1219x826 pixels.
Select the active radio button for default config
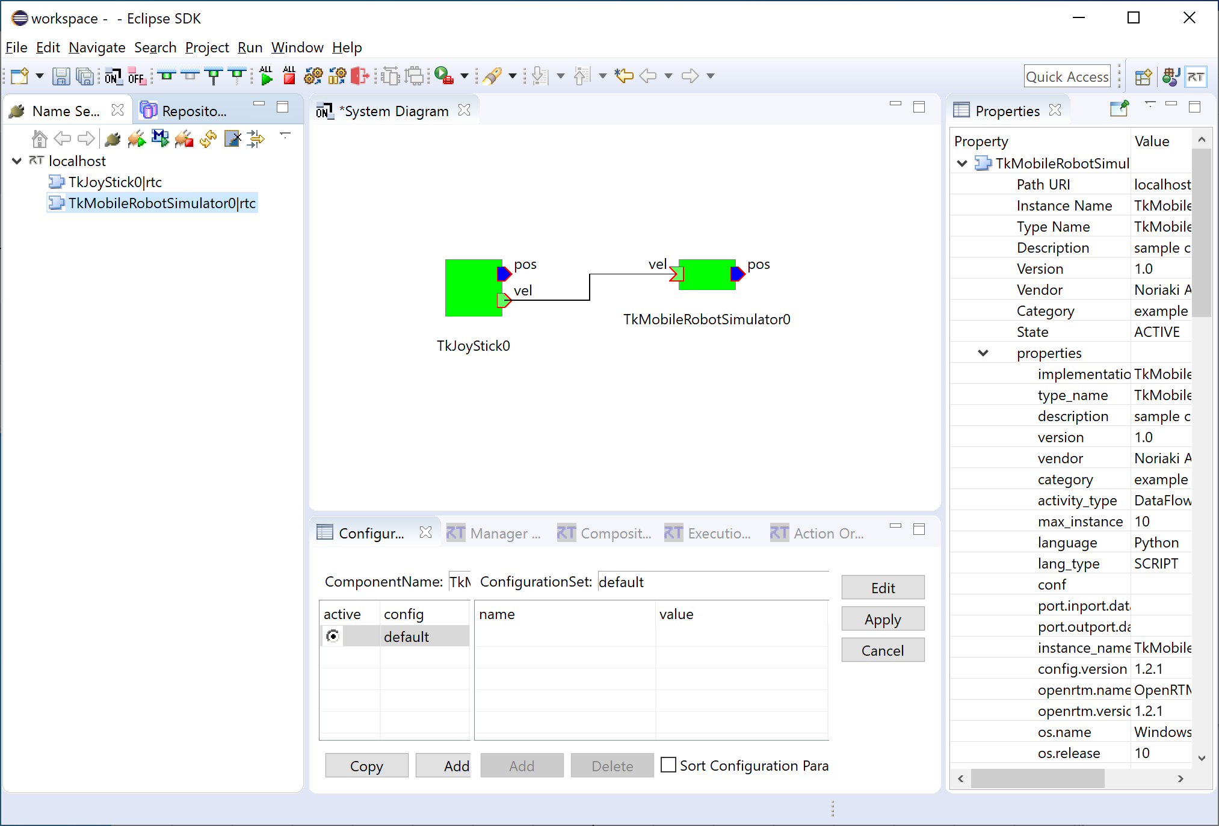(x=333, y=636)
